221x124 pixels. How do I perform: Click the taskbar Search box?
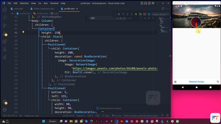pos(52,121)
